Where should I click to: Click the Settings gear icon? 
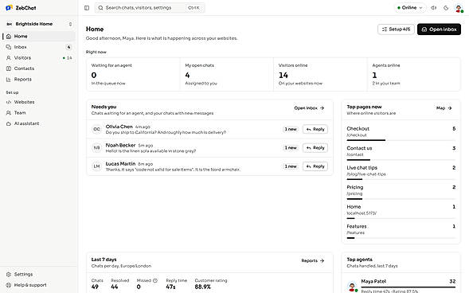point(9,274)
